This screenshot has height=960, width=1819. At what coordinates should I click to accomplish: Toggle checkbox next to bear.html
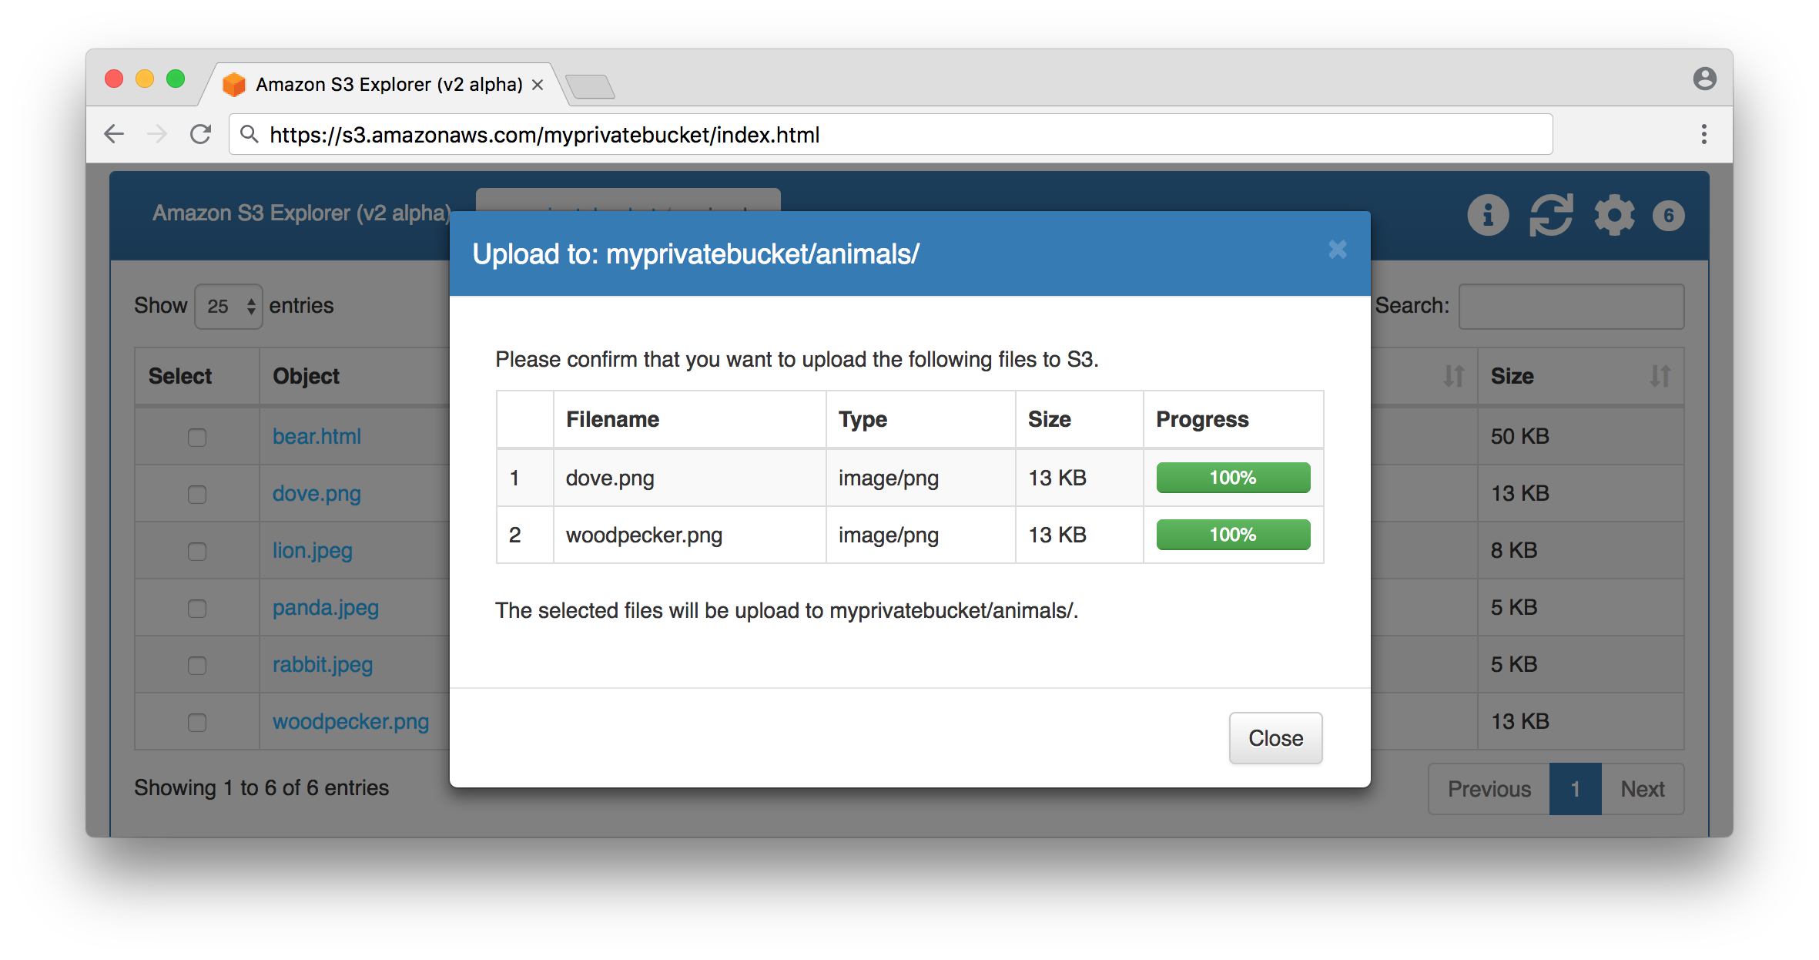coord(195,437)
